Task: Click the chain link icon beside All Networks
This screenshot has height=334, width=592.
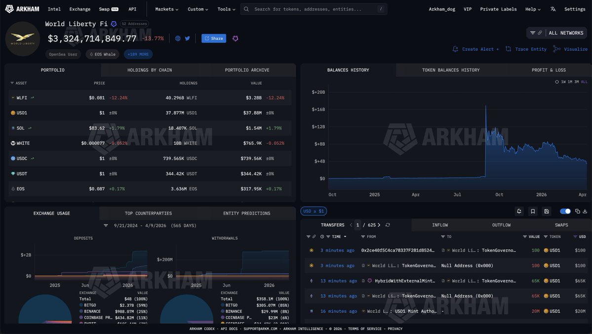Action: pyautogui.click(x=540, y=33)
